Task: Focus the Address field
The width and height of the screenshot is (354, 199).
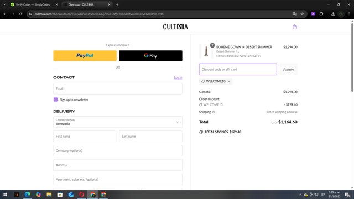Action: [118, 165]
